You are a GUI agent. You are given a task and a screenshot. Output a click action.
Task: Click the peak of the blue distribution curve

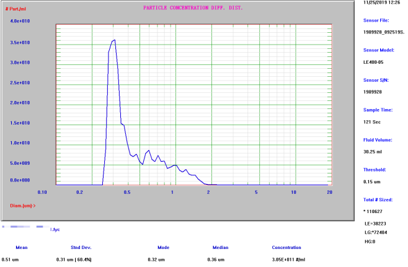coord(114,40)
